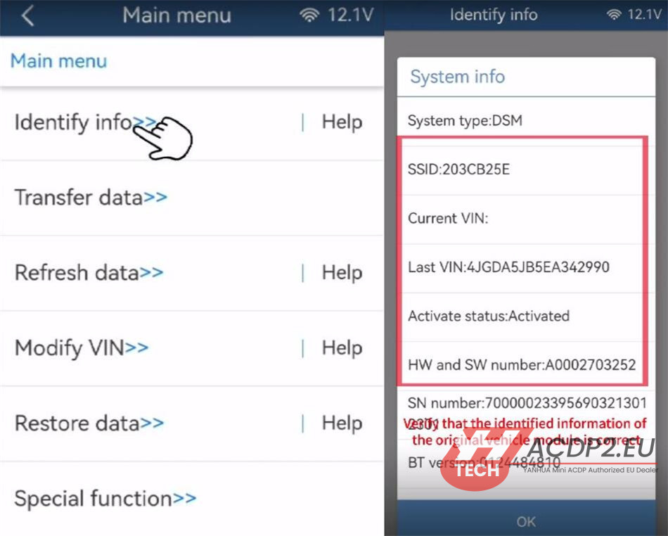The image size is (668, 536).
Task: Open Help for Refresh data
Action: 342,273
